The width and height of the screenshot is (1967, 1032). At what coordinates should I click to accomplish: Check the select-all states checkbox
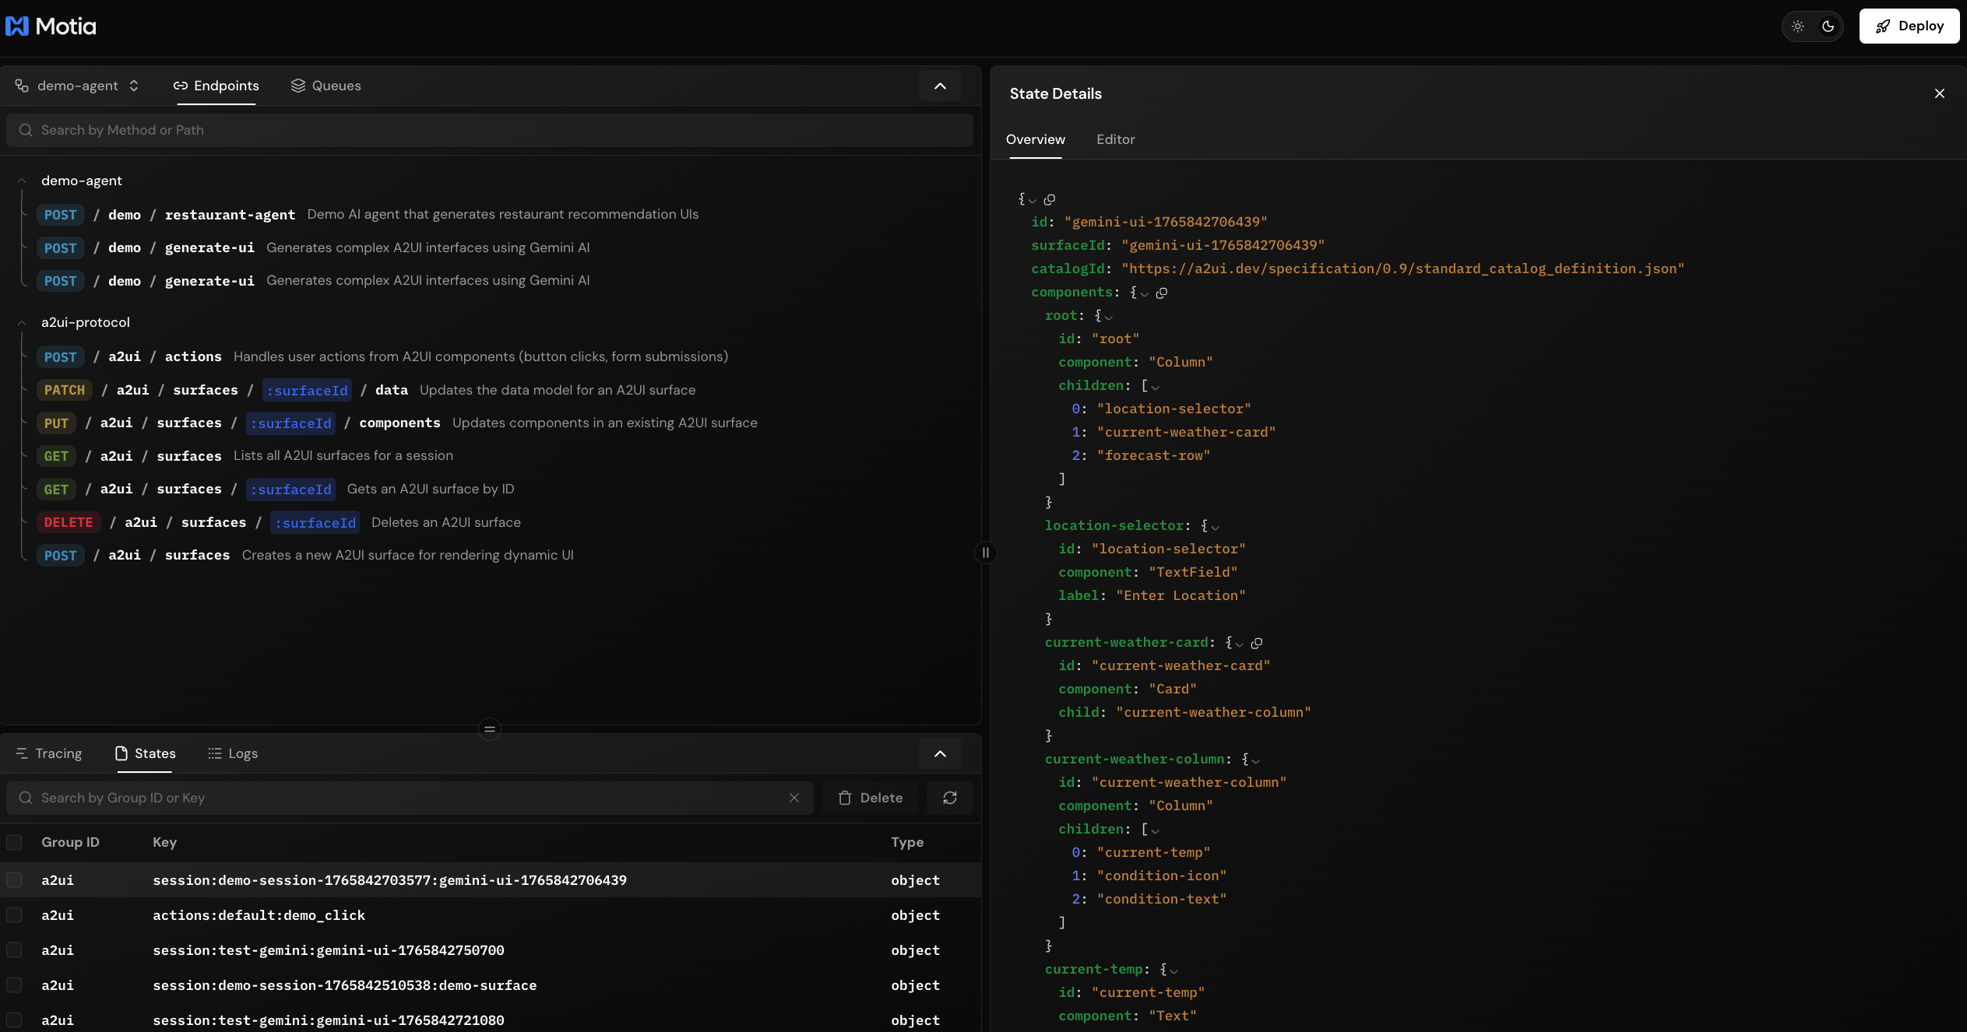(x=14, y=842)
